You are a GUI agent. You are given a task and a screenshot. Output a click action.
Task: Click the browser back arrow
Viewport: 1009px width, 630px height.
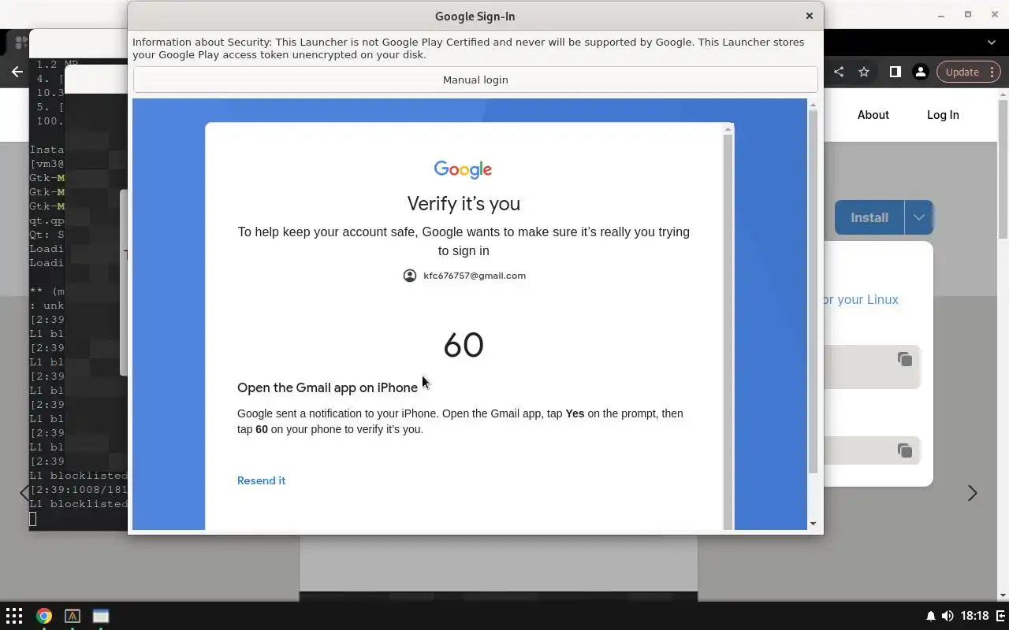click(x=17, y=72)
